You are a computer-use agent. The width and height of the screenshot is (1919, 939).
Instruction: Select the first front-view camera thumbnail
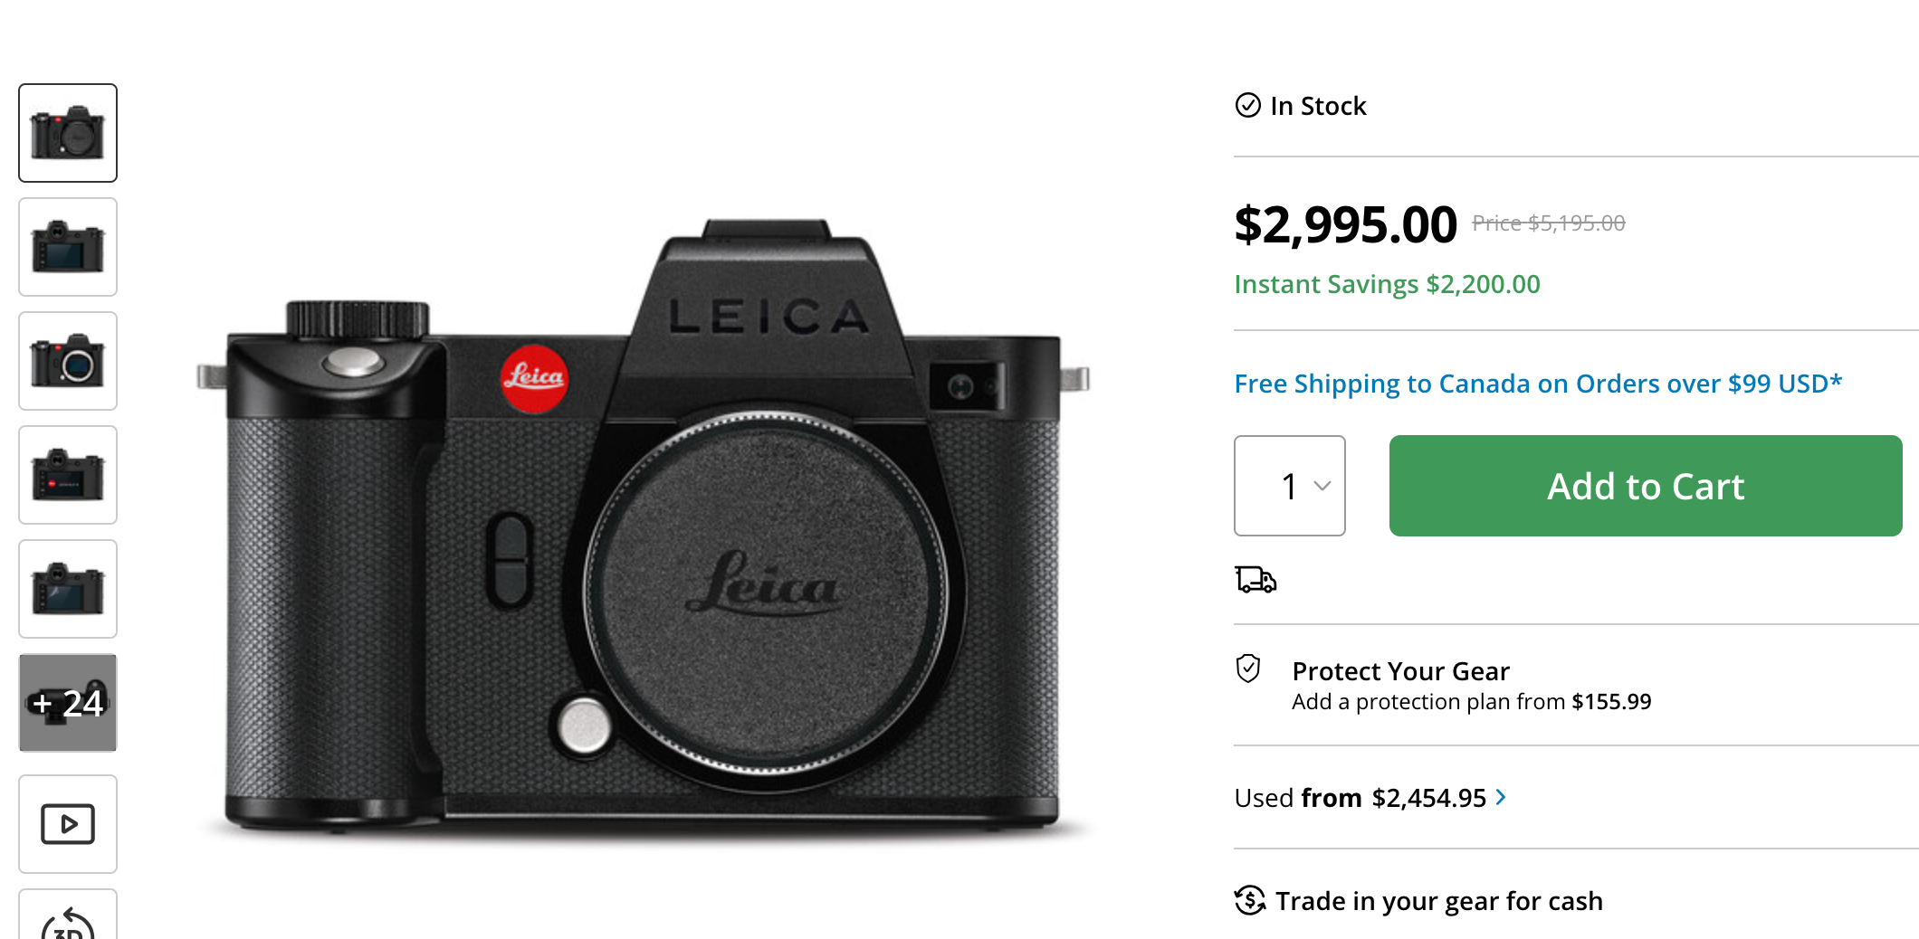[68, 133]
